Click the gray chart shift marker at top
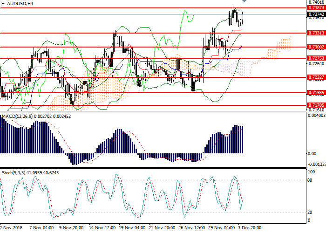This screenshot has width=326, height=233. [244, 2]
